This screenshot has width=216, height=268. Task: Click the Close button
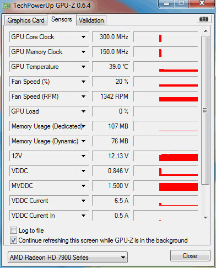click(x=190, y=256)
